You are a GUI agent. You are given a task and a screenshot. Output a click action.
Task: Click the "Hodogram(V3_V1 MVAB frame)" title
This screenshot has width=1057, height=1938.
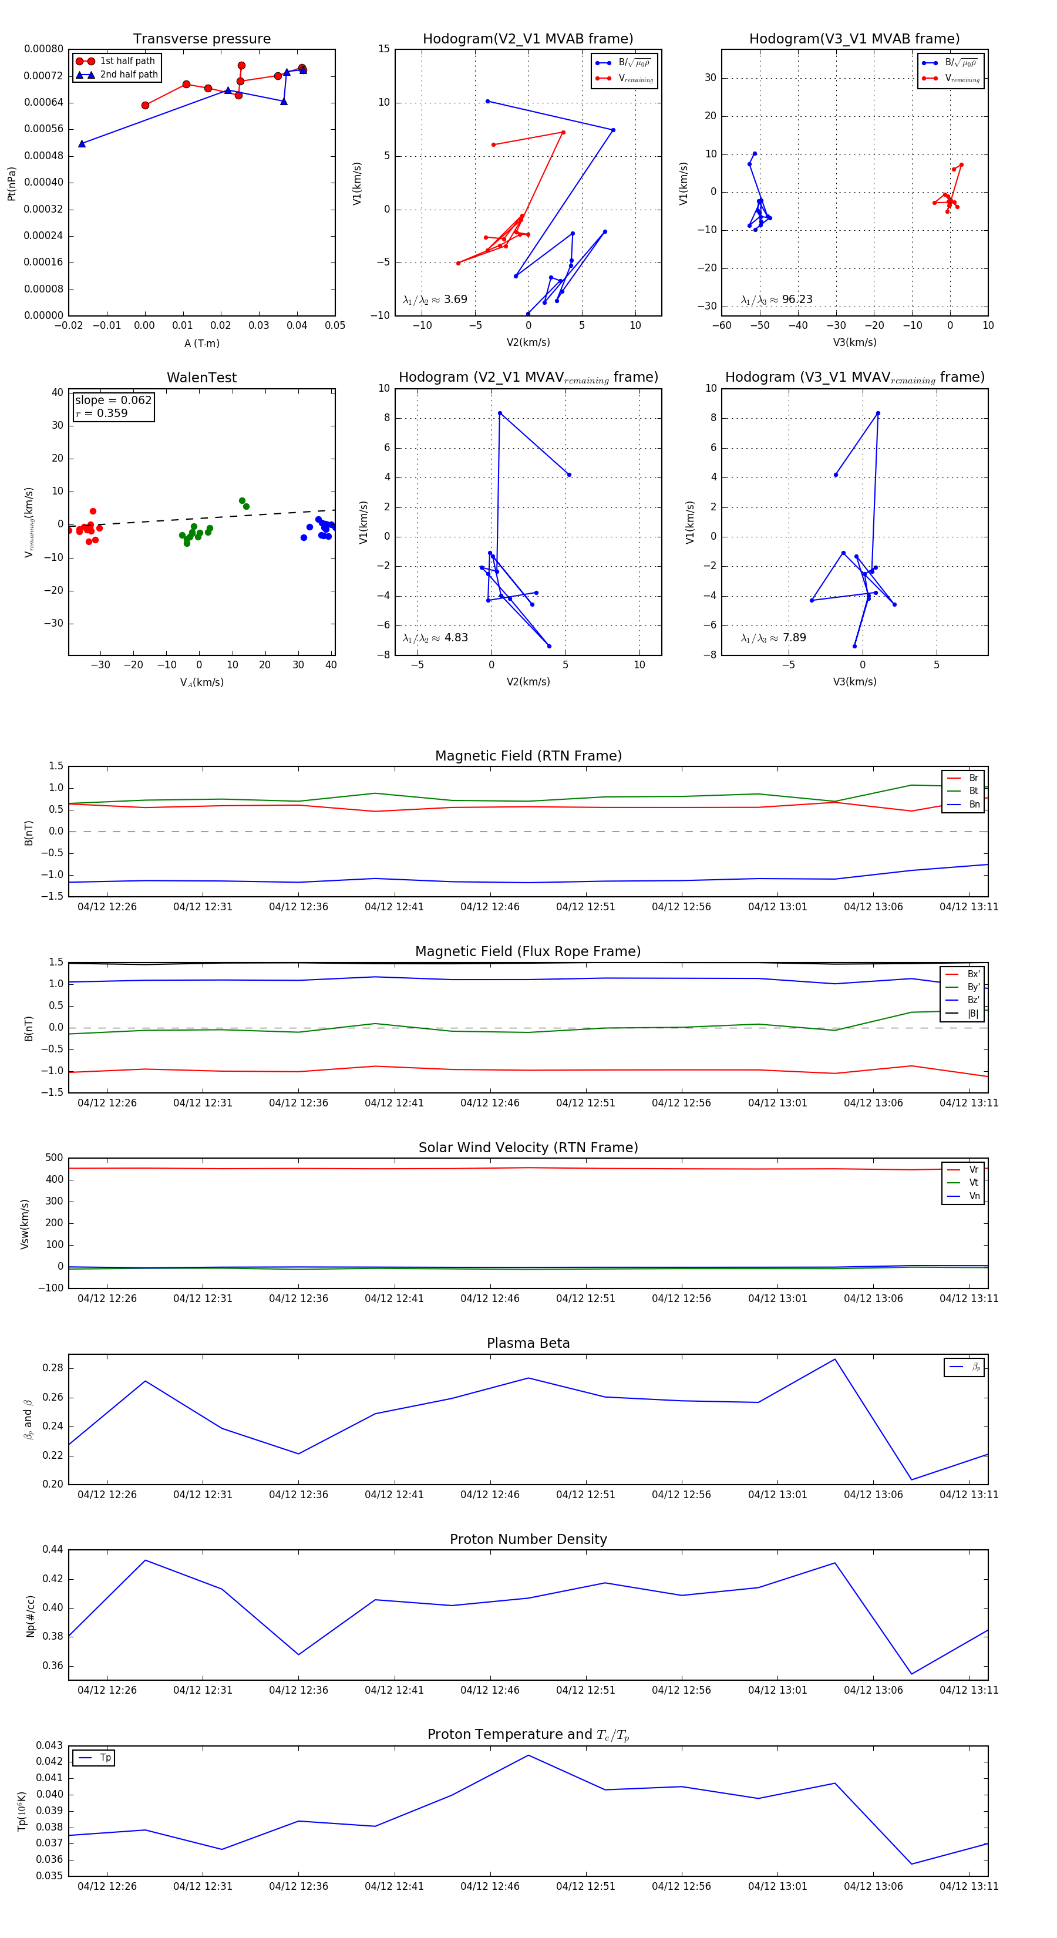(854, 39)
